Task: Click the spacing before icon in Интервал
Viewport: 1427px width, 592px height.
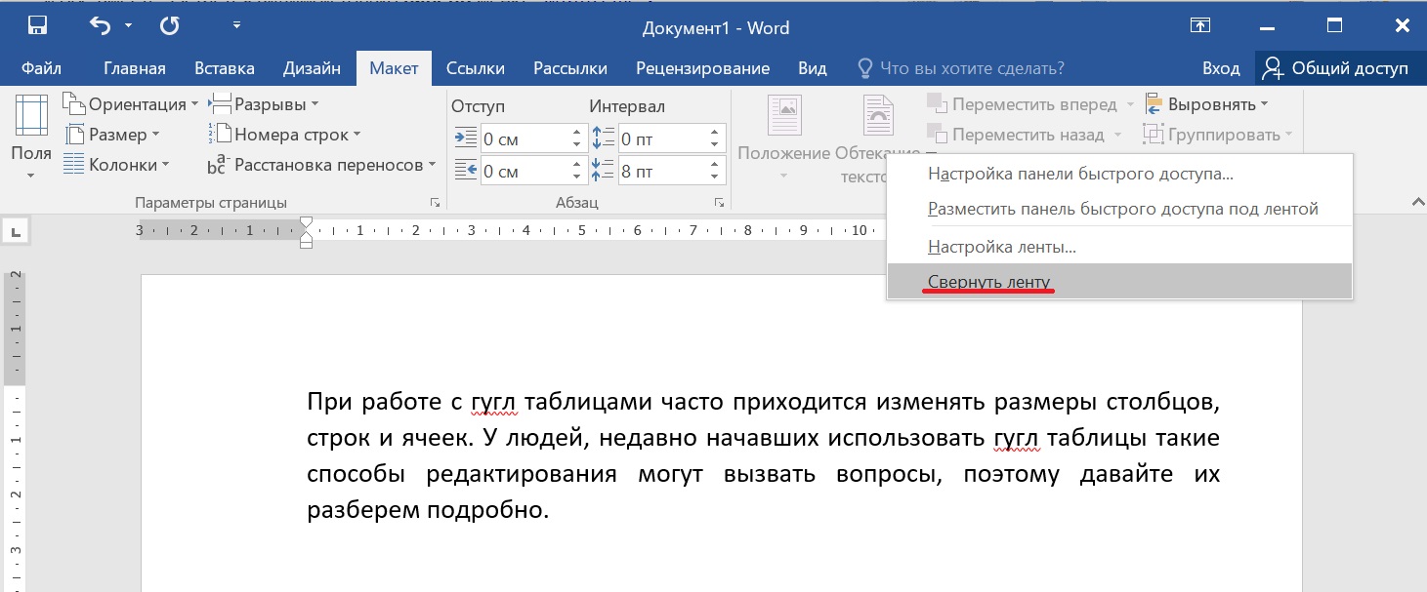Action: click(603, 138)
